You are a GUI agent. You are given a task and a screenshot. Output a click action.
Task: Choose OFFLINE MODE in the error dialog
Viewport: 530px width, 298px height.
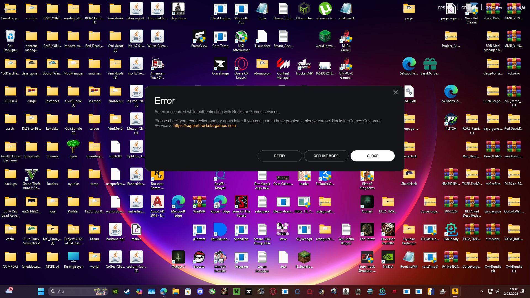tap(326, 156)
